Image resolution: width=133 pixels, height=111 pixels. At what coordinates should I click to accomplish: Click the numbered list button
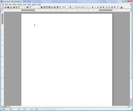[107, 7]
